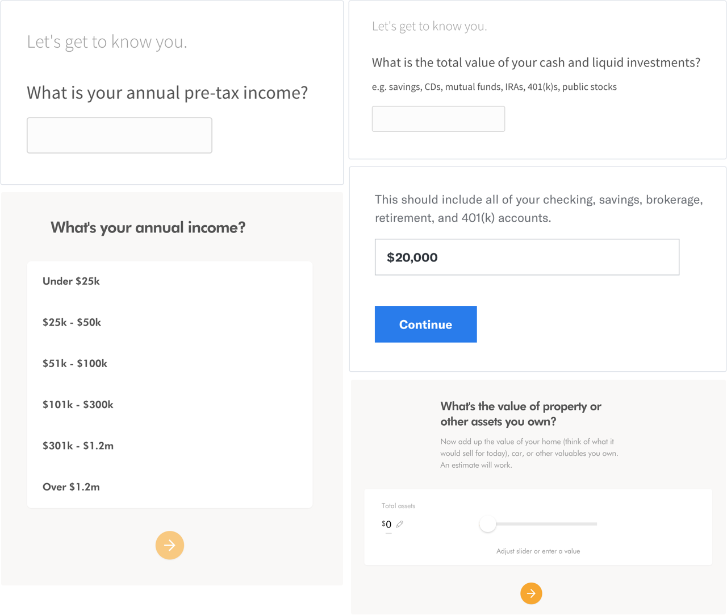The width and height of the screenshot is (727, 615).
Task: Click the 'Total assets' label
Action: (x=398, y=506)
